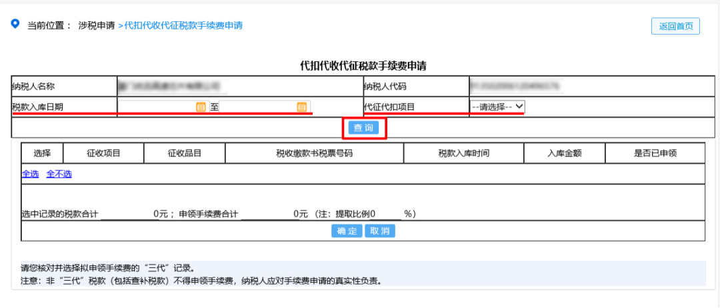Click the form title 代扣代收代征税款手续费申请
The width and height of the screenshot is (720, 308).
[x=363, y=66]
